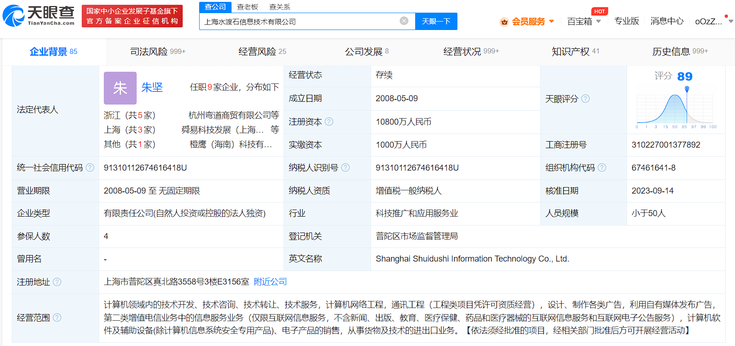
Task: Open the 附近公司 link
Action: (x=270, y=282)
